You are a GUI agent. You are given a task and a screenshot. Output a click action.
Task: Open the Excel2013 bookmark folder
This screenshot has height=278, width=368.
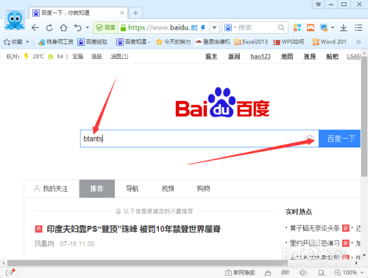point(251,42)
